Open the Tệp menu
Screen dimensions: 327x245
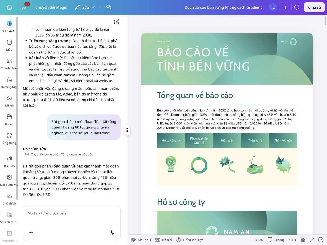coord(23,7)
